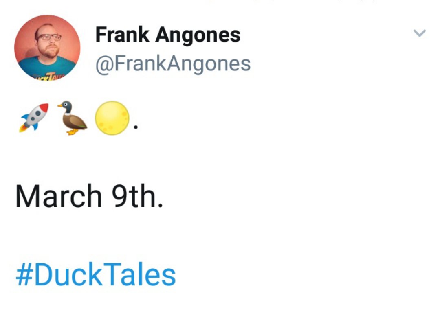Open the @FrankAngones handle
This screenshot has height=322, width=440.
pyautogui.click(x=173, y=64)
